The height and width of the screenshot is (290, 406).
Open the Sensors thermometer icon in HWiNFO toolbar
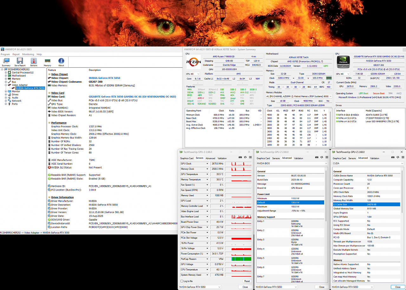pos(34,62)
